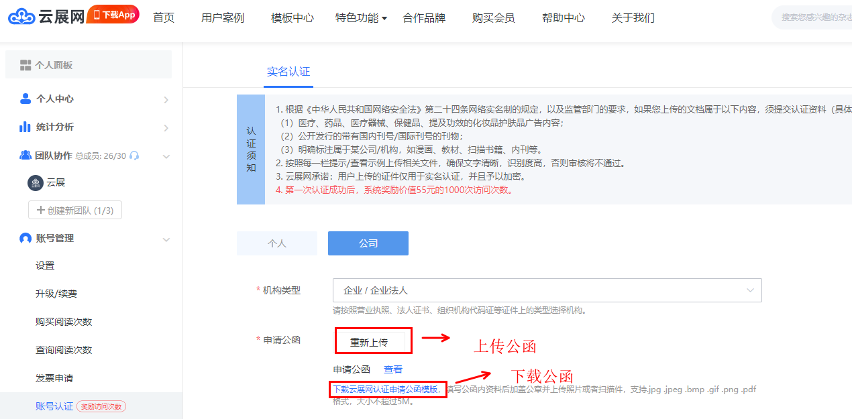Click the 奖励访问次数 badge
This screenshot has width=852, height=419.
tap(101, 406)
